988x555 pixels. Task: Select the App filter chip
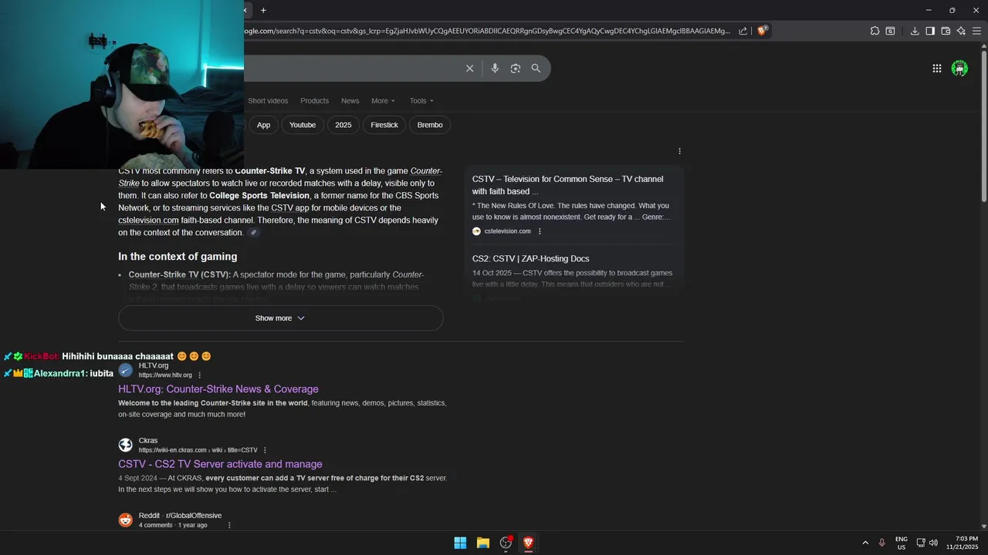point(263,125)
